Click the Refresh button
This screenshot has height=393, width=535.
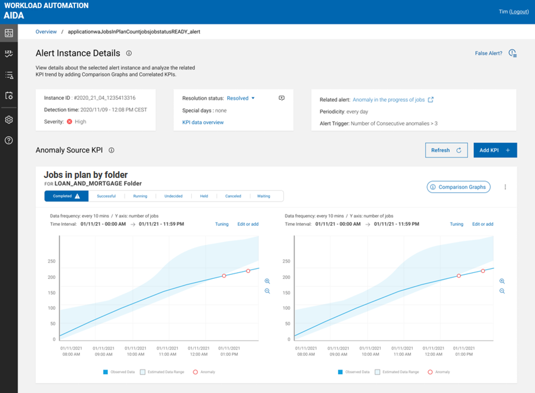[x=446, y=150]
